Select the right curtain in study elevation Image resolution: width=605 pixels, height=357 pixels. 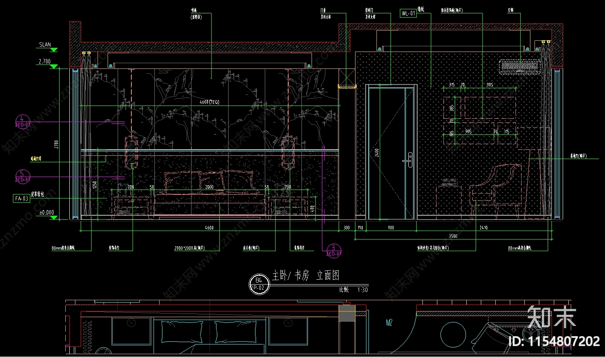pyautogui.click(x=545, y=129)
